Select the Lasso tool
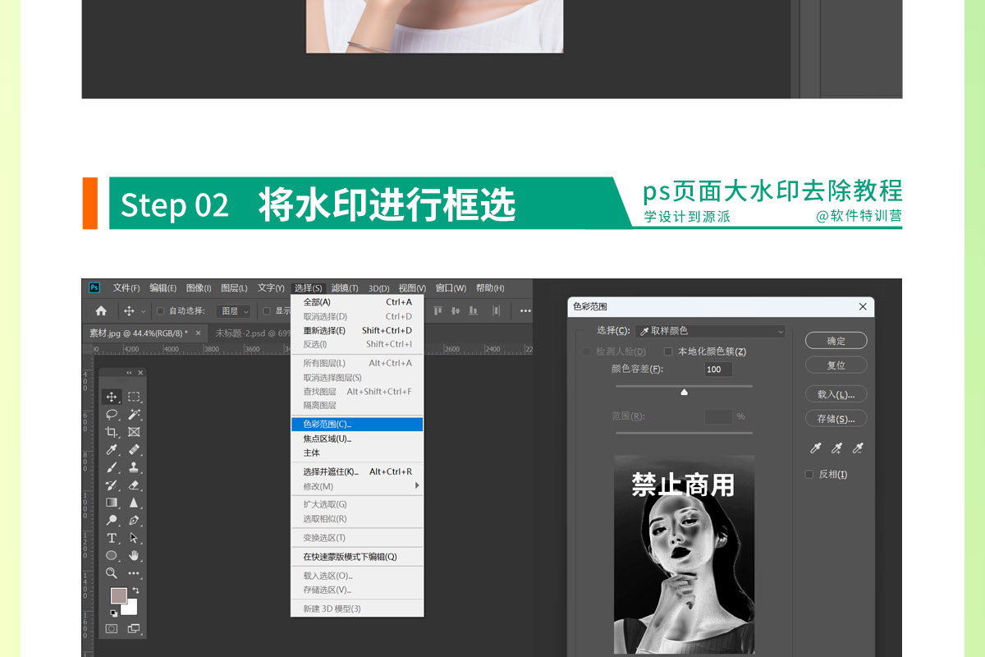Screen dimensions: 985x657 (112, 415)
